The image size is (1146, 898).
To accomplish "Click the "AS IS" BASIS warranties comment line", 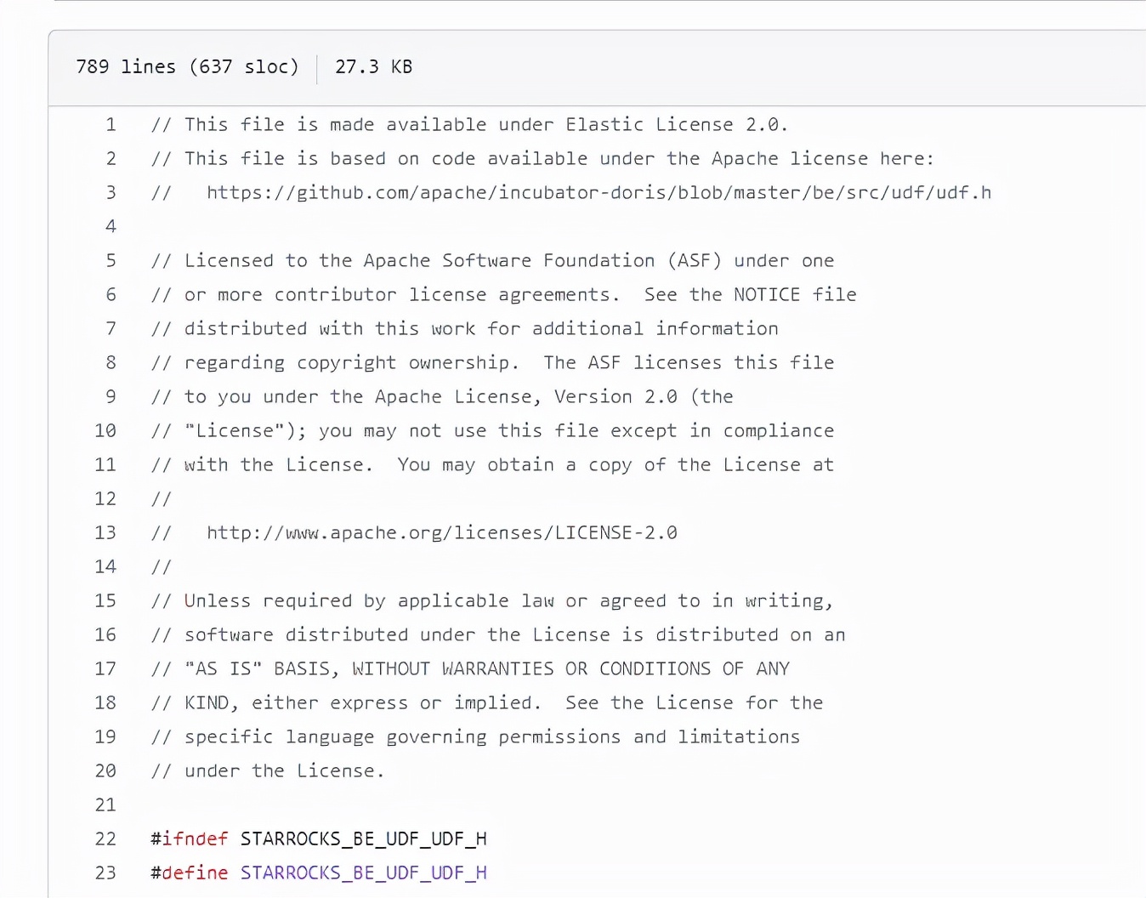I will (470, 669).
